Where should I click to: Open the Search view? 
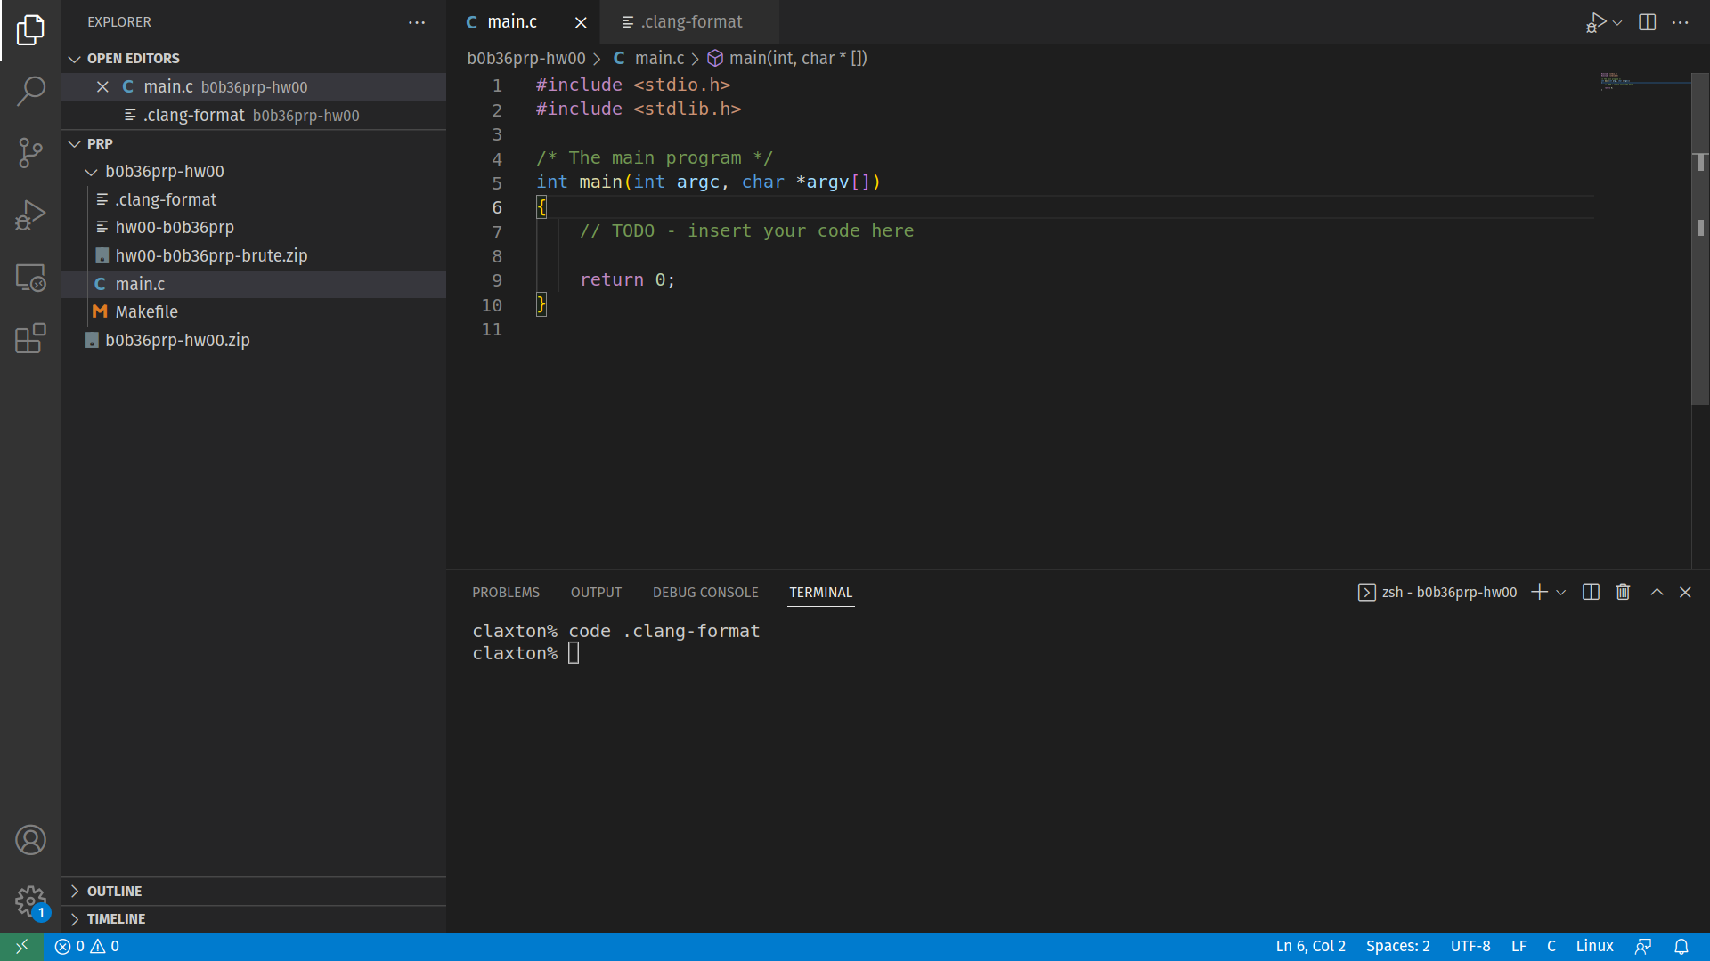click(31, 92)
